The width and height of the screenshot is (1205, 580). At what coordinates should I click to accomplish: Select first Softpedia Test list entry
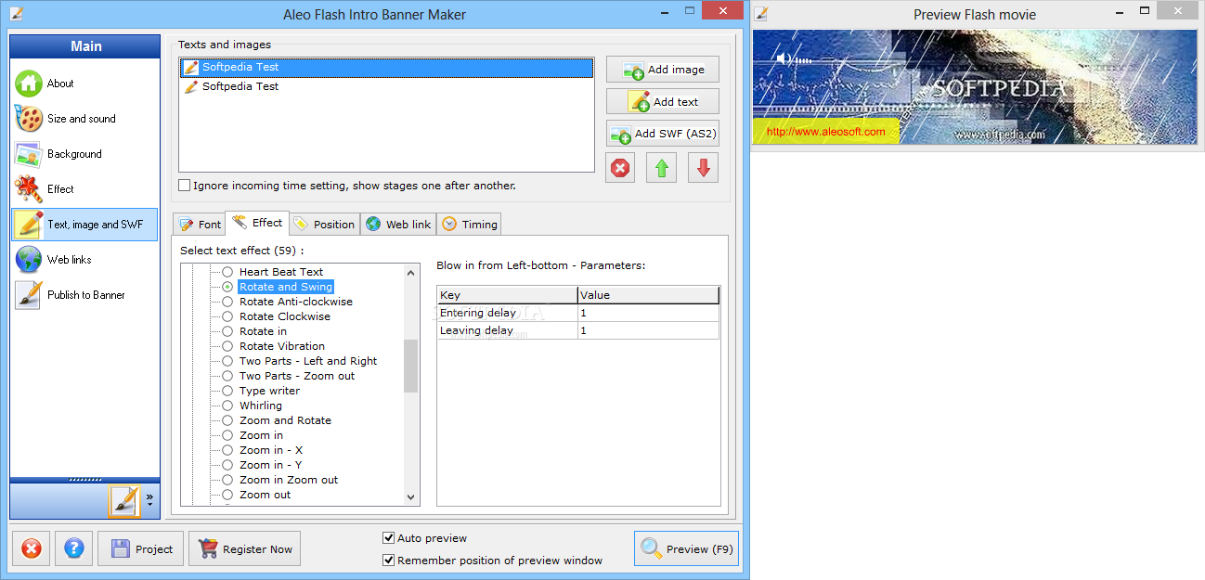[386, 67]
